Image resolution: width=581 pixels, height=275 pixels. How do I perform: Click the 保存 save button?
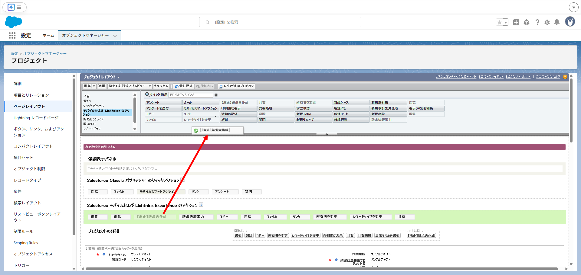point(87,86)
